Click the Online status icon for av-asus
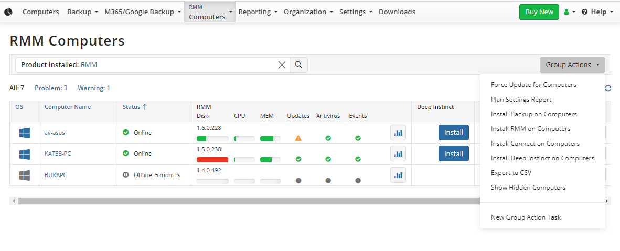The width and height of the screenshot is (620, 251). [126, 133]
